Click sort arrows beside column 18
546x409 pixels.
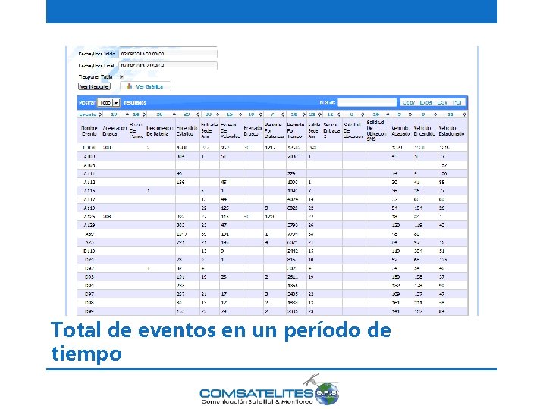pyautogui.click(x=260, y=114)
